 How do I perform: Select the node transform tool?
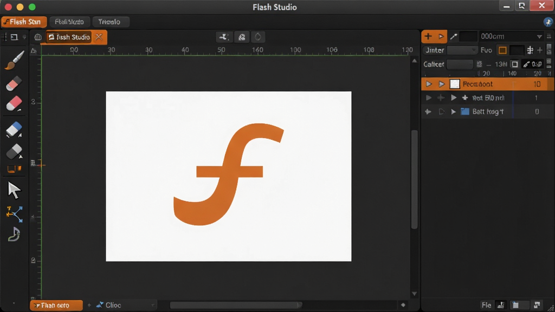(15, 214)
